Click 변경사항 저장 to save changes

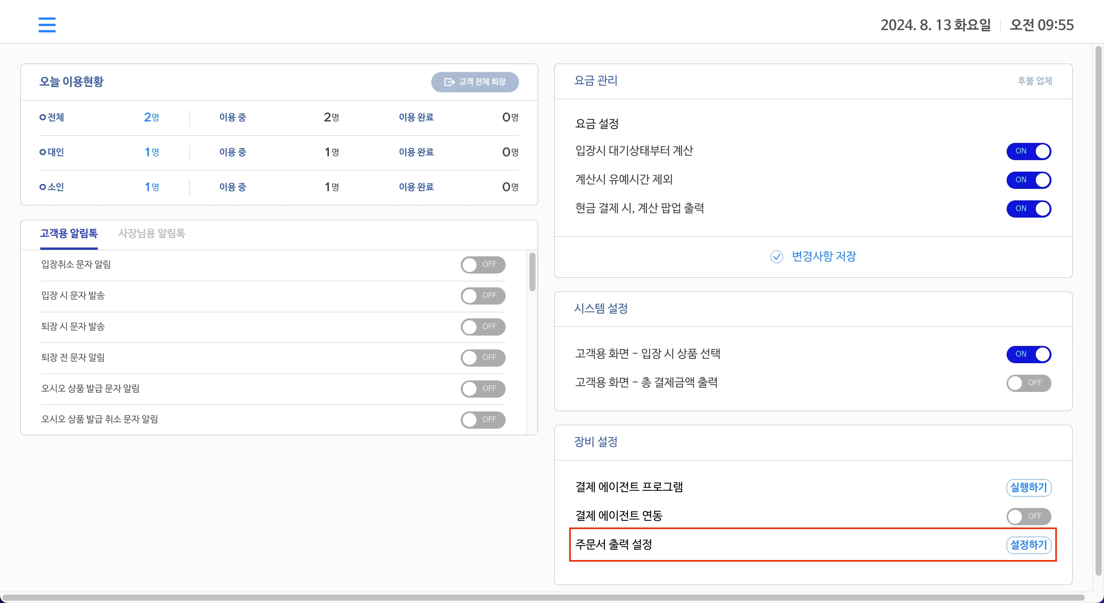pyautogui.click(x=813, y=257)
